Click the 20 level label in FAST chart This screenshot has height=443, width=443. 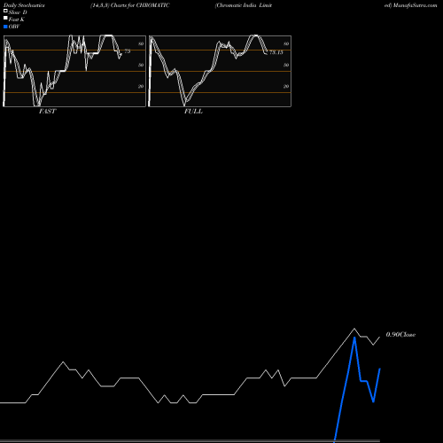[x=141, y=86]
